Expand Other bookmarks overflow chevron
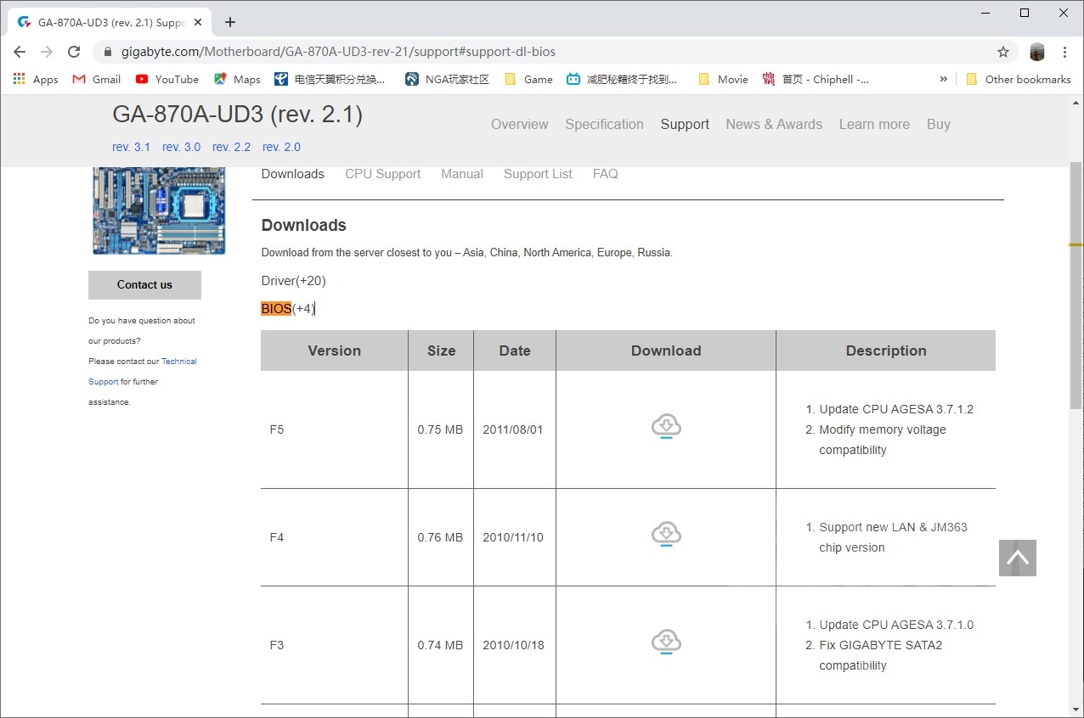Screen dimensions: 1084x718 coord(943,79)
